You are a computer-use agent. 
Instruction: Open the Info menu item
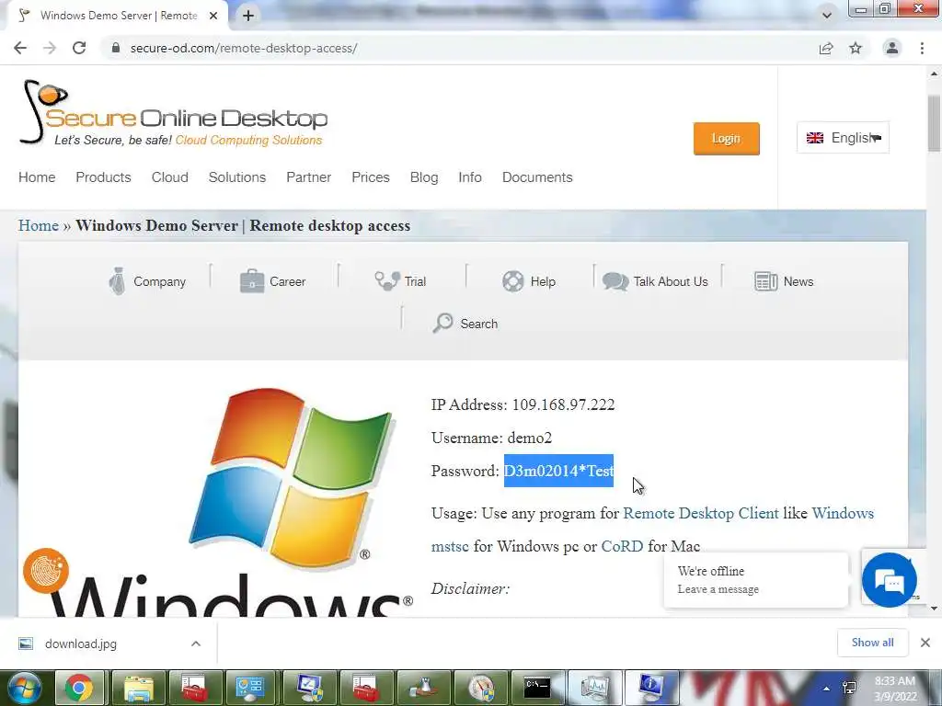tap(470, 177)
